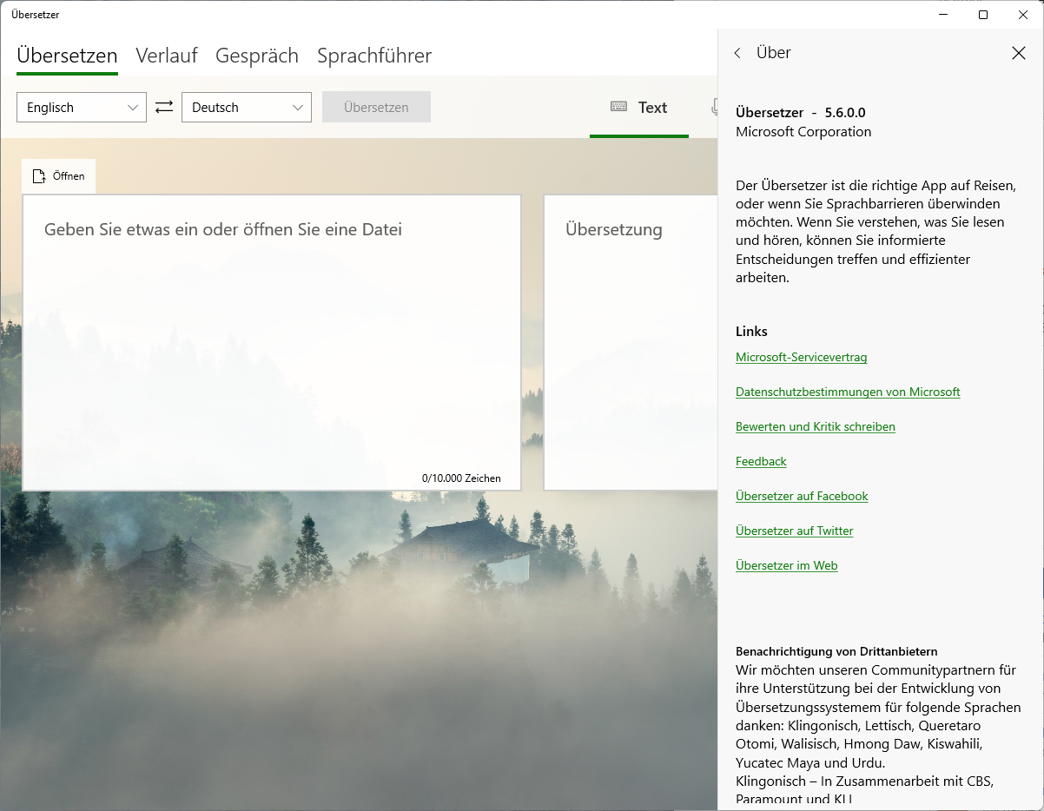This screenshot has height=811, width=1044.
Task: Switch to the Sprachführer tab
Action: click(x=374, y=56)
